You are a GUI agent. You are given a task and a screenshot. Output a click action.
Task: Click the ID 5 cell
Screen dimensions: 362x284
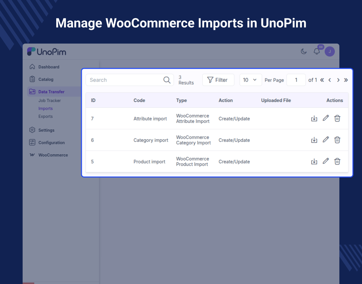click(92, 162)
